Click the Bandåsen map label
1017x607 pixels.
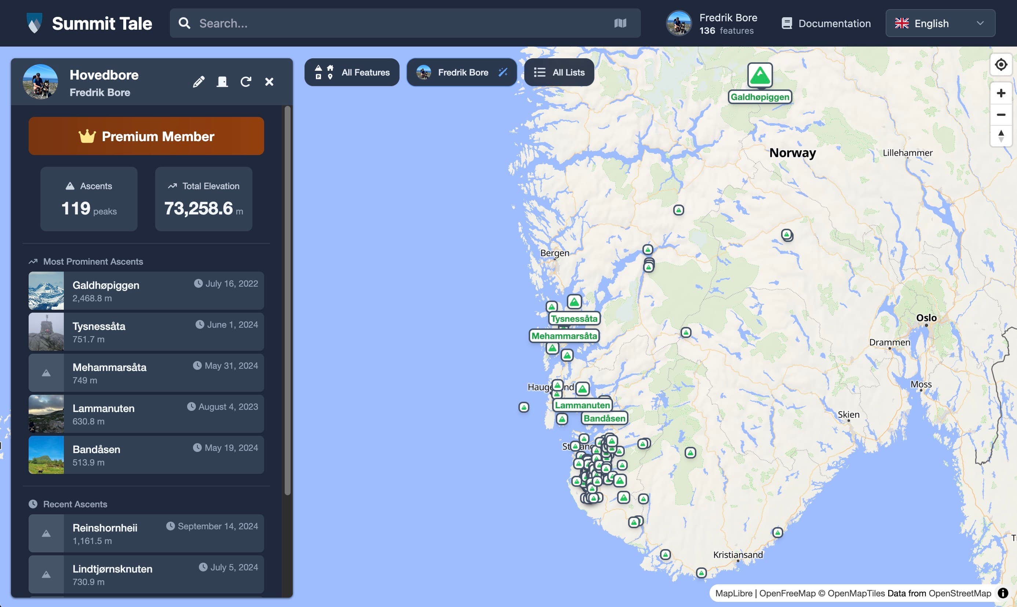tap(604, 419)
